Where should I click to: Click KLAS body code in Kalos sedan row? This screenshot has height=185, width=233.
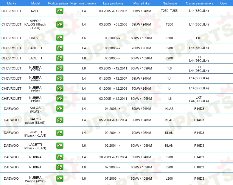click(169, 120)
